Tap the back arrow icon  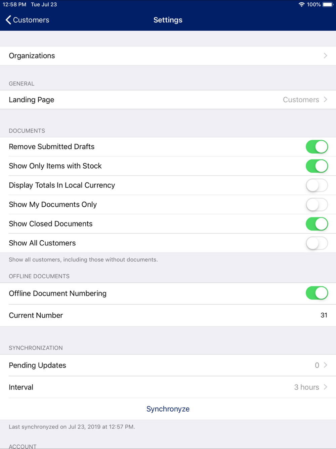click(x=8, y=20)
